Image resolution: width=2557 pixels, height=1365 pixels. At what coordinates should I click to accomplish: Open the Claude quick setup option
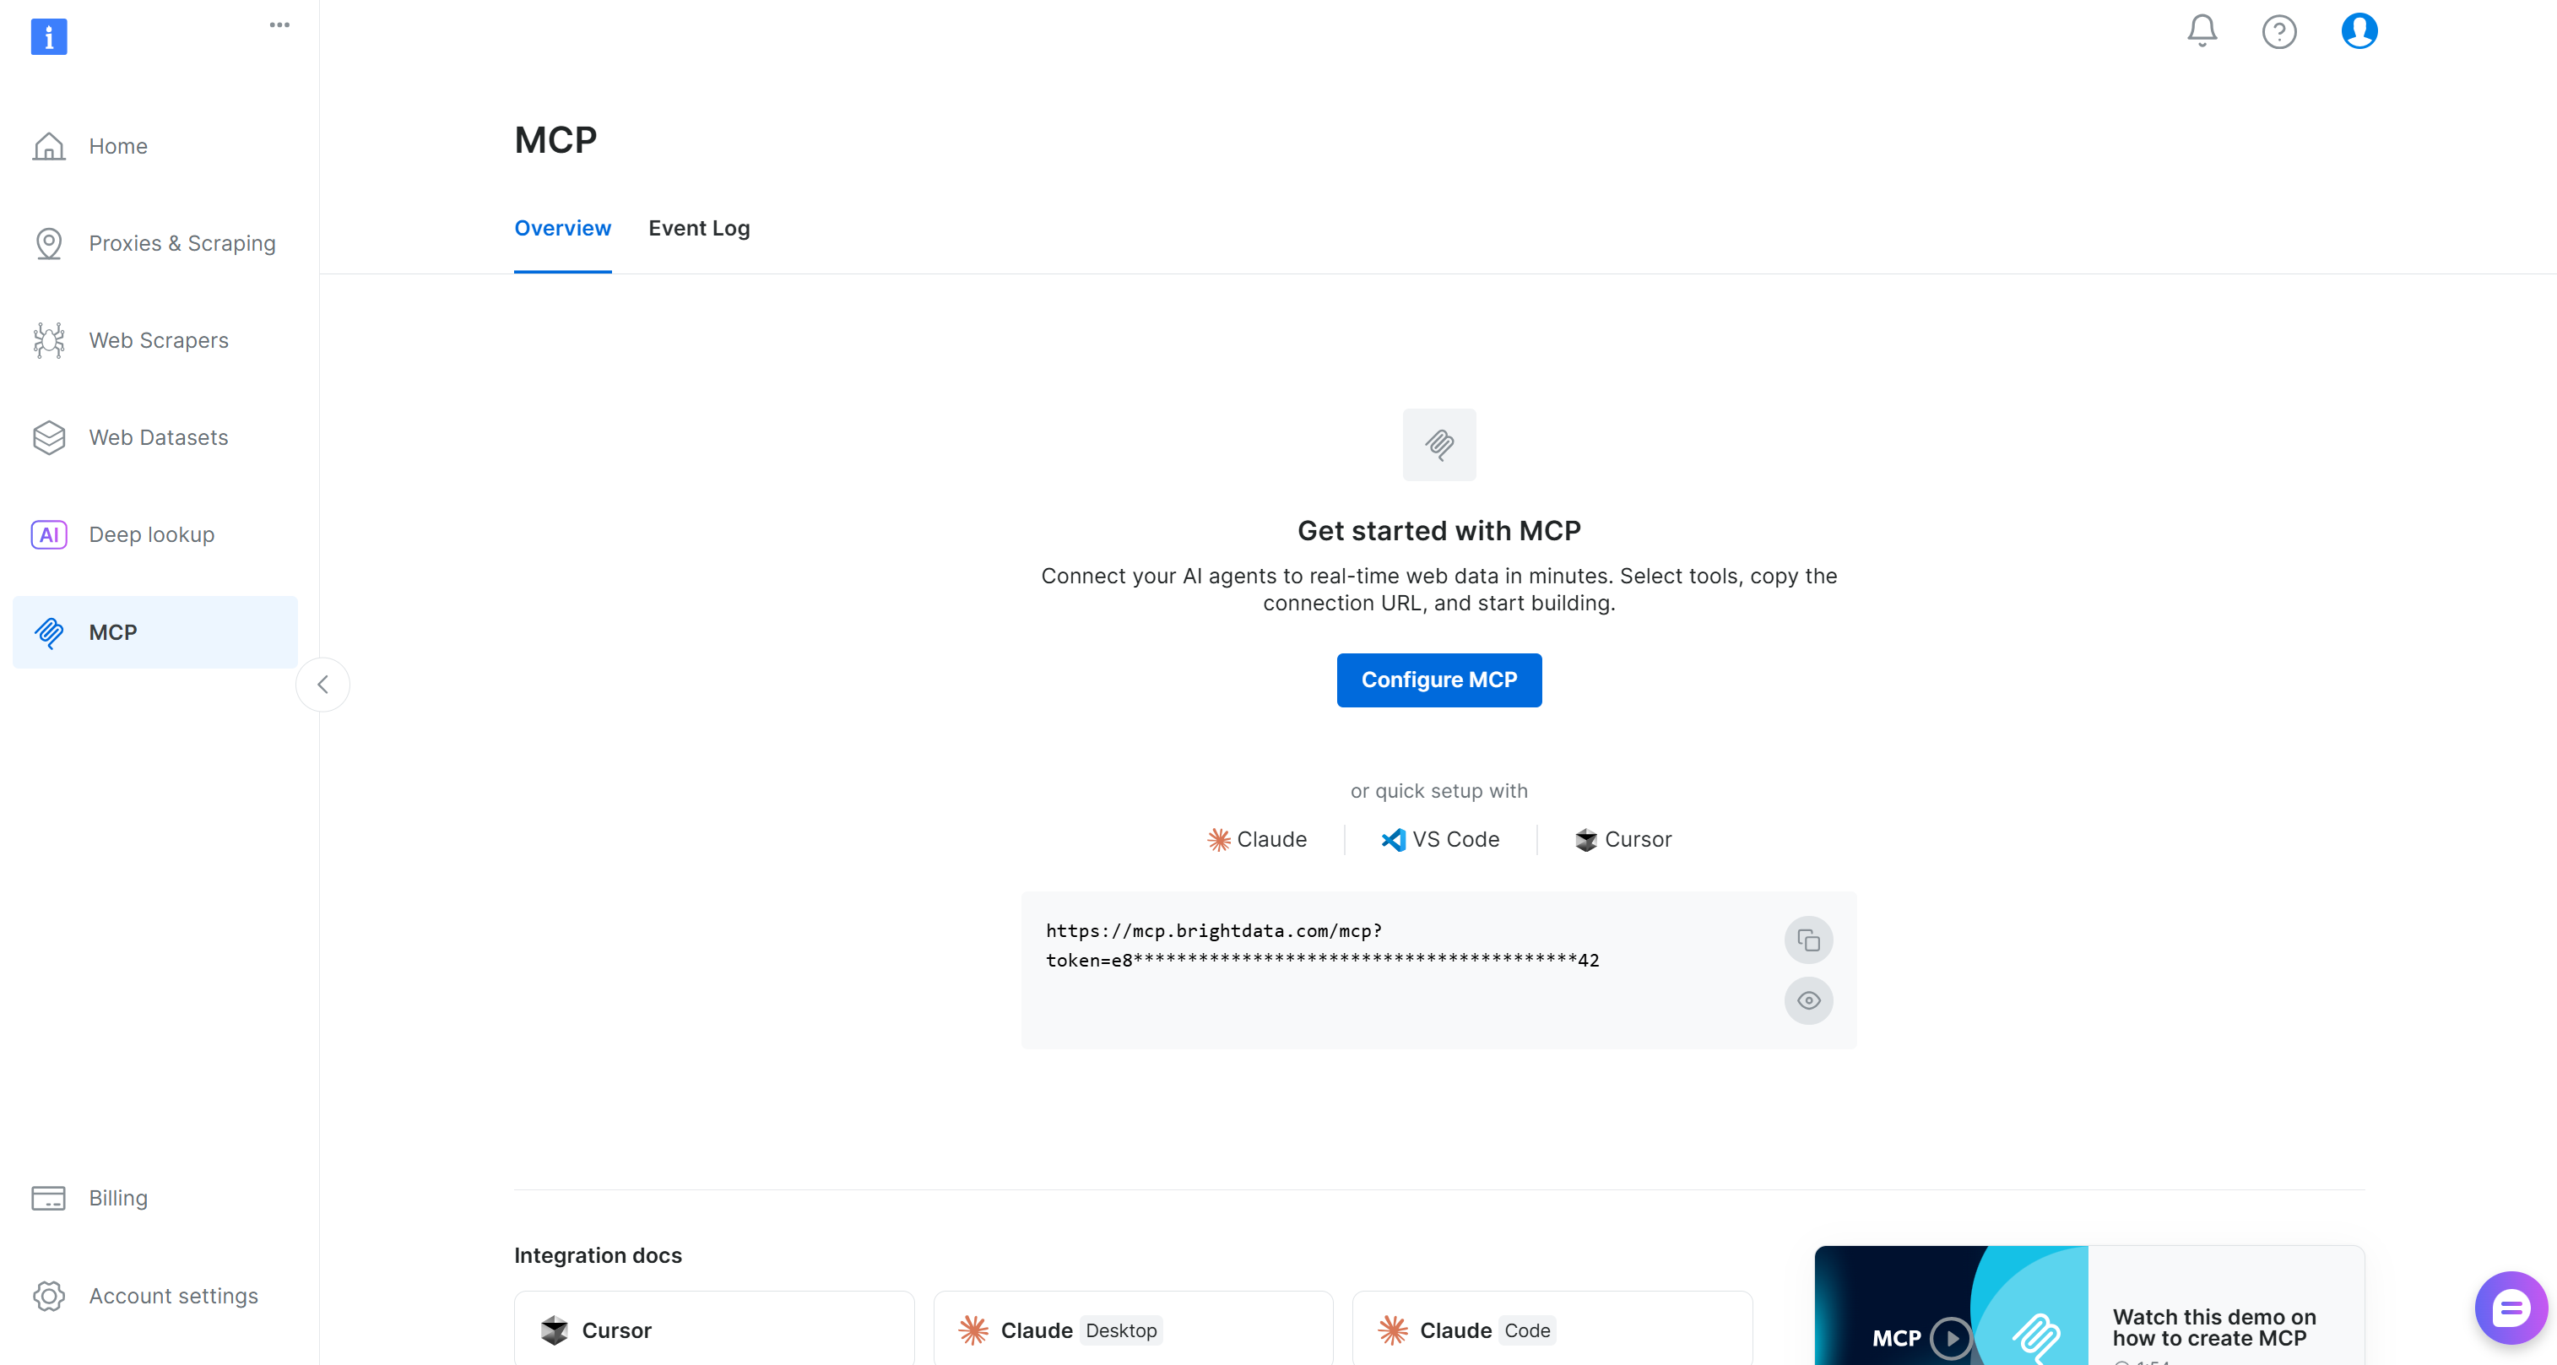[x=1257, y=839]
